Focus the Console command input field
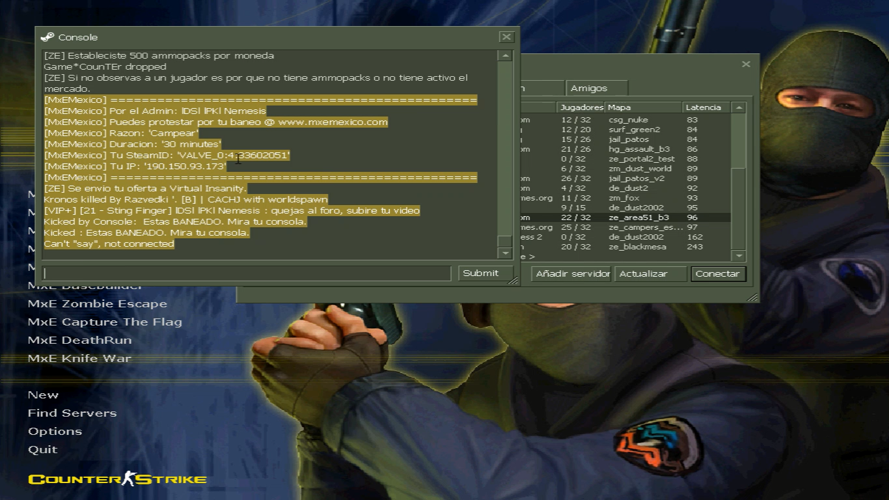Screen dimensions: 889x500 tap(247, 273)
